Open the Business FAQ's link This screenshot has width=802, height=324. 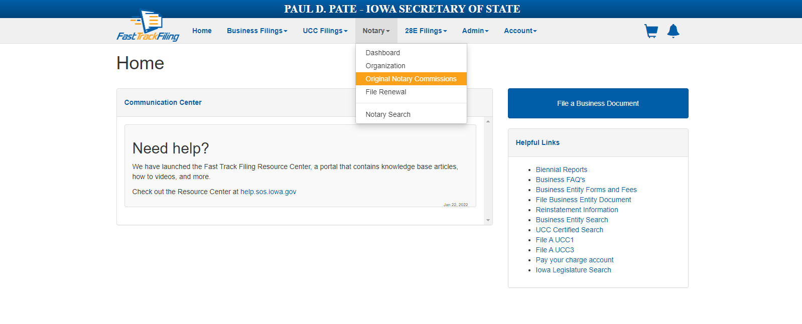click(560, 180)
